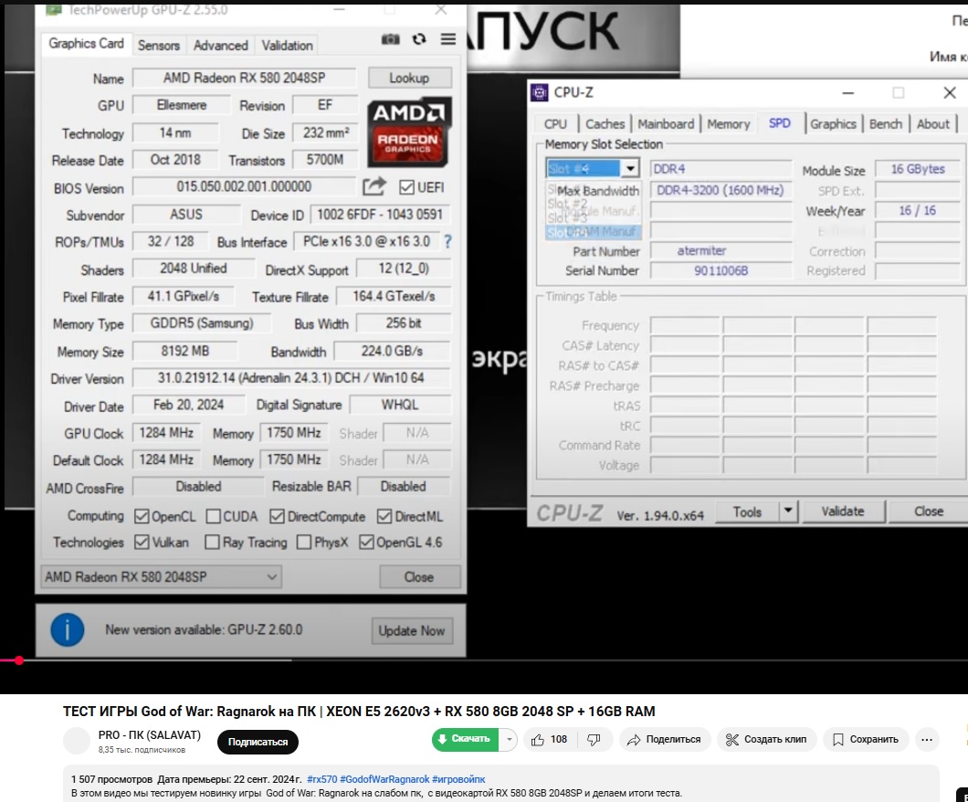Click the CPU-Z title bar app icon
Image resolution: width=968 pixels, height=802 pixels.
(x=539, y=92)
